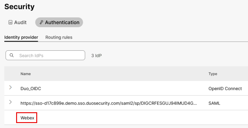Click the 3 IdP count label
Viewport: 248px width, 128px height.
click(x=96, y=56)
